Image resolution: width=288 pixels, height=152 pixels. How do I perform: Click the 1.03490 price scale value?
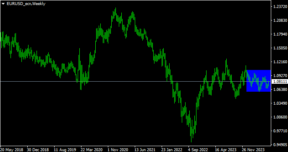pyautogui.click(x=280, y=103)
